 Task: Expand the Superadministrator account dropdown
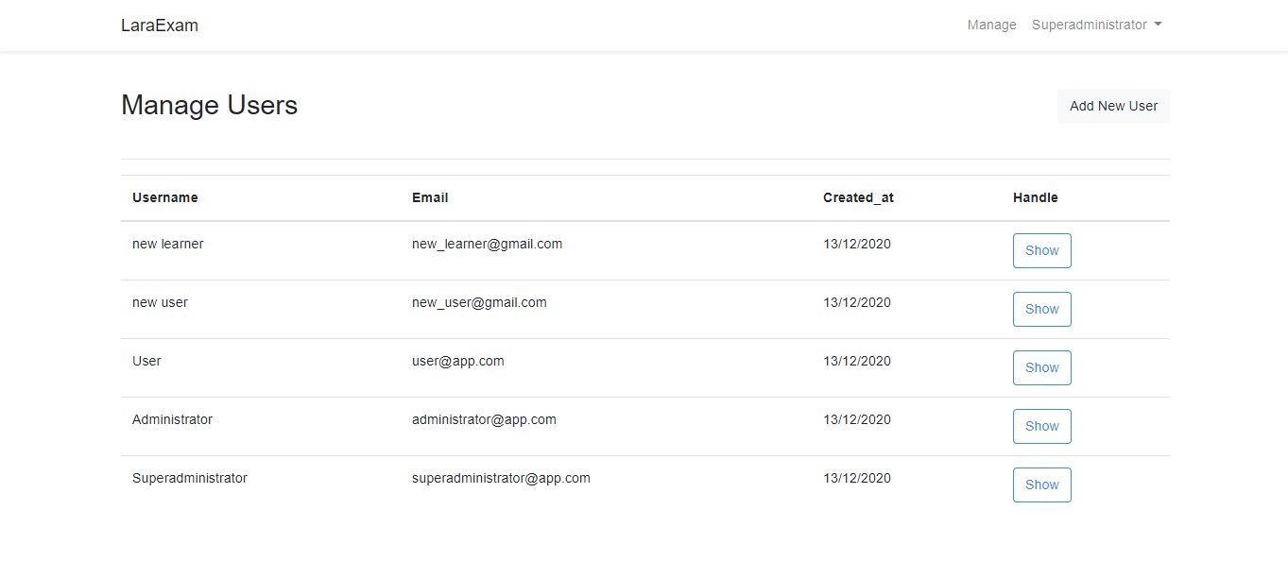1096,25
